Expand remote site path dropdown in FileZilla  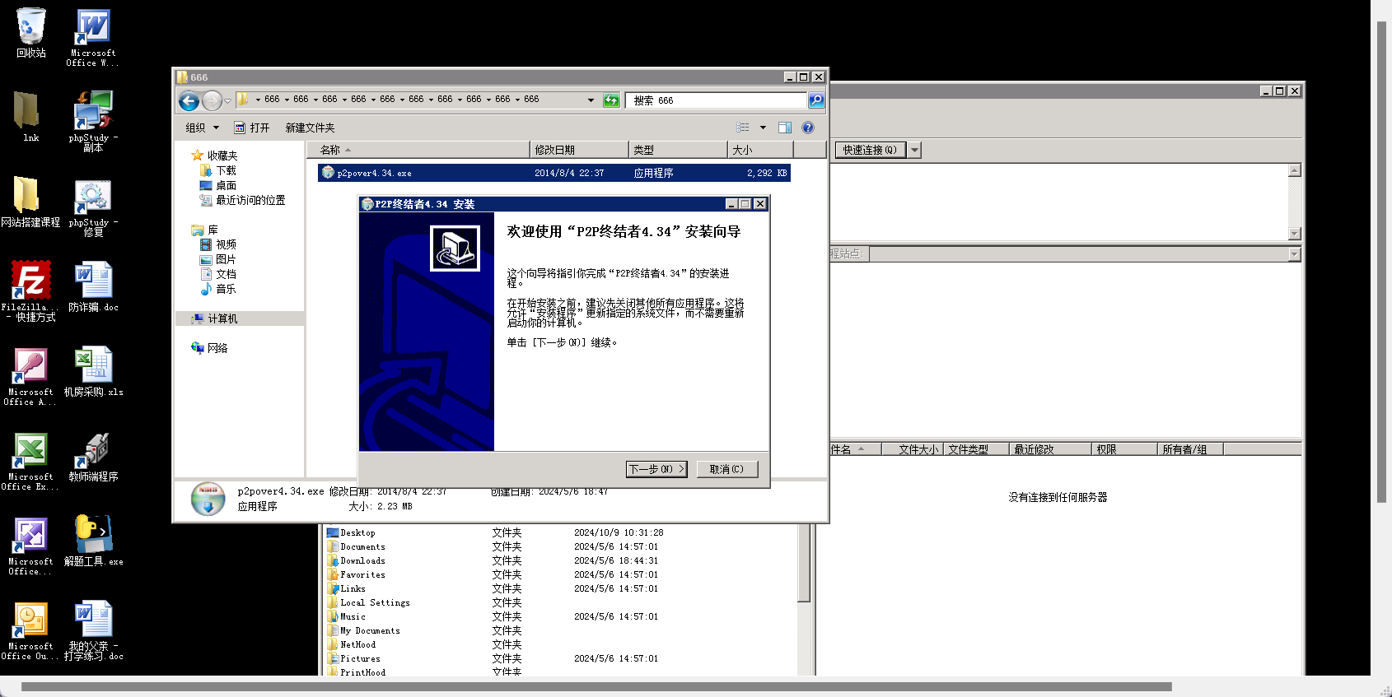1294,254
